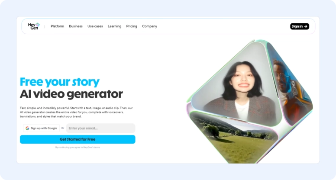Click the Free your story headline

pyautogui.click(x=60, y=82)
